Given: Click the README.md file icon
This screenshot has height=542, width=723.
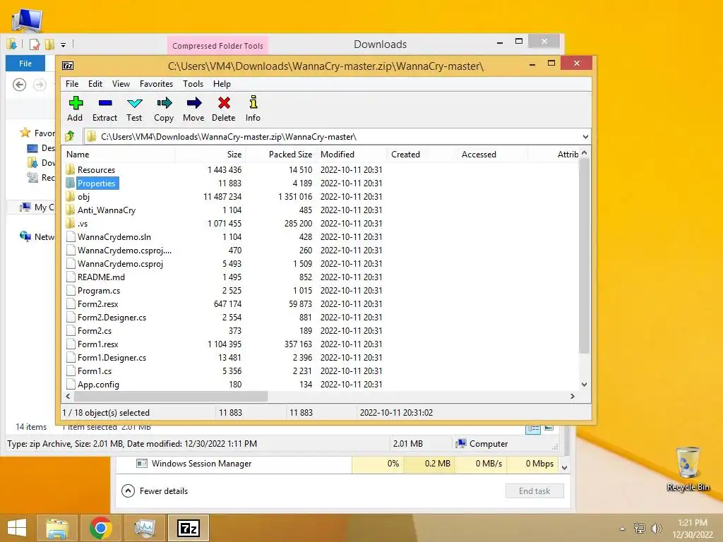Looking at the screenshot, I should point(71,277).
